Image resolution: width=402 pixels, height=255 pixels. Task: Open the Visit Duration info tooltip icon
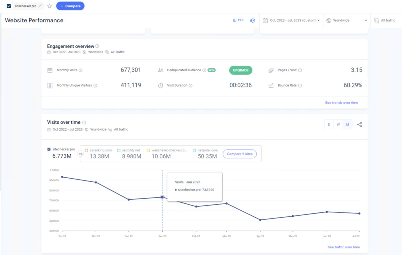(x=191, y=85)
